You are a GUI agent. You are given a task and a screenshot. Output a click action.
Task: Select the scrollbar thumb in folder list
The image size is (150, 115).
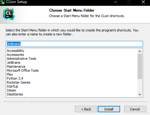pyautogui.click(x=140, y=66)
